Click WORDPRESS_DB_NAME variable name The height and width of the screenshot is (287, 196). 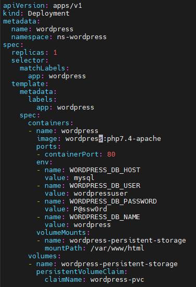click(x=104, y=217)
